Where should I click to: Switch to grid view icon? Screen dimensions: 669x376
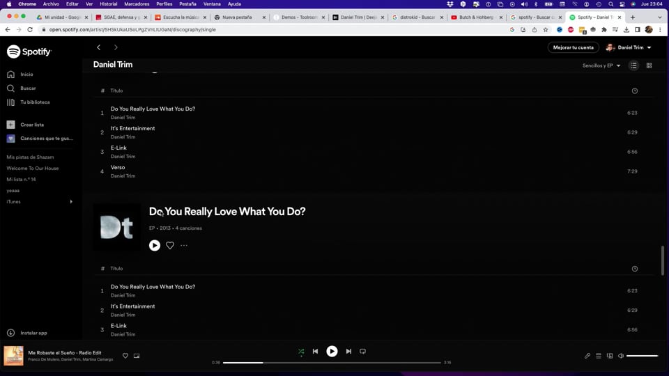click(649, 65)
